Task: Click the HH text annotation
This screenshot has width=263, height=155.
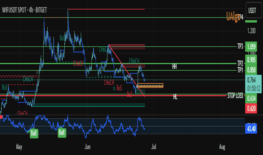Action: (174, 67)
